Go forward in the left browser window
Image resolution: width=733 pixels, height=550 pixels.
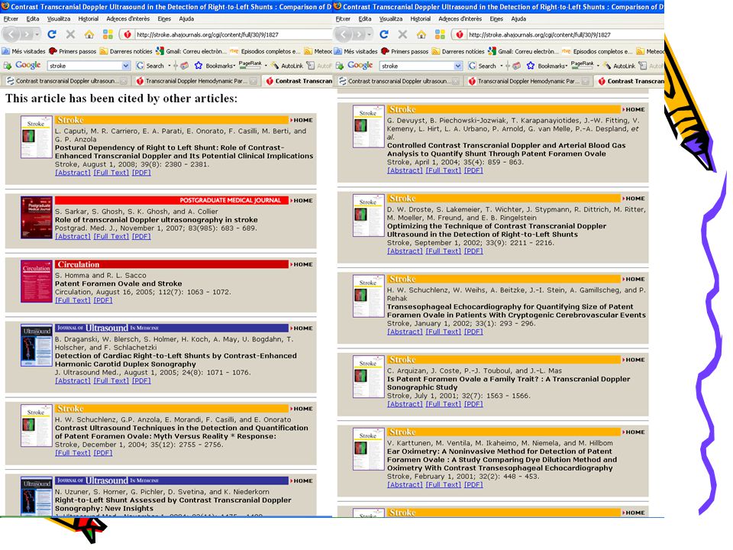[27, 34]
